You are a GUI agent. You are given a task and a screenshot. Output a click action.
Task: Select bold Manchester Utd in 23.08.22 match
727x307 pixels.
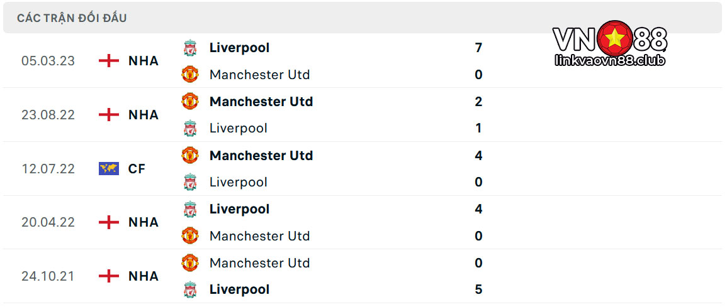261,102
